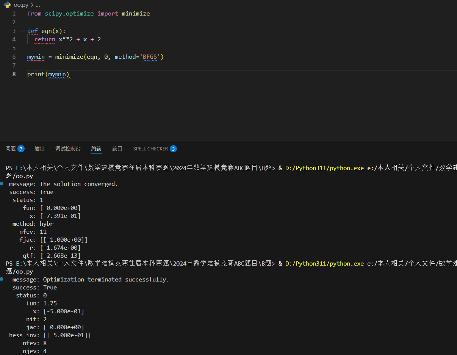This screenshot has width=457, height=355.
Task: Click the 'method' argument on line 6
Action: [125, 57]
